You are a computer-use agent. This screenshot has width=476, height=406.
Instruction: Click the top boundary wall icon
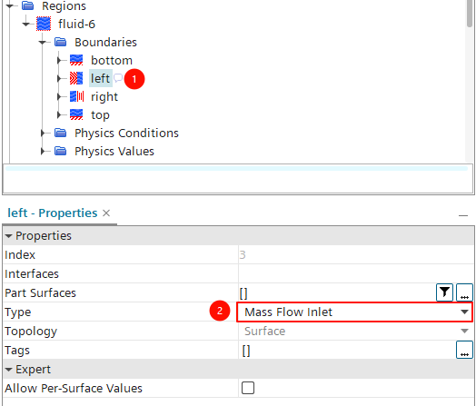[x=76, y=114]
